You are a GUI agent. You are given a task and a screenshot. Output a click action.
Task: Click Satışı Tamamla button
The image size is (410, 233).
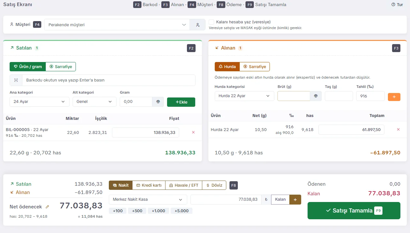tap(354, 211)
